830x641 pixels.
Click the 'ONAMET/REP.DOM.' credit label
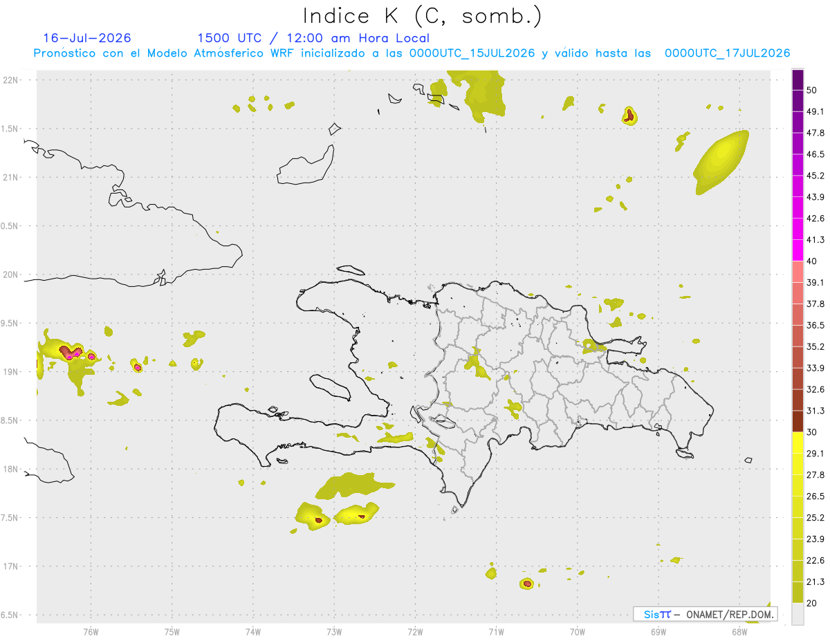pos(730,614)
